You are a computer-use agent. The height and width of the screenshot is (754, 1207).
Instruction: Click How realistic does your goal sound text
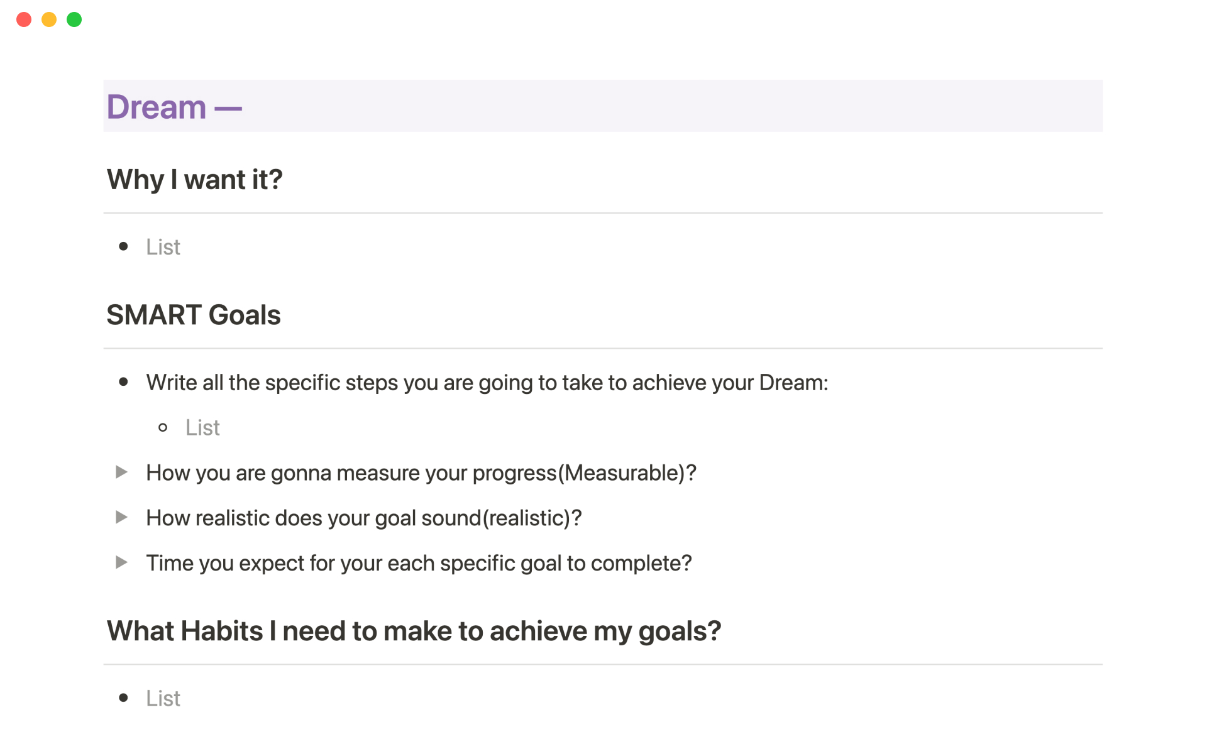tap(363, 518)
